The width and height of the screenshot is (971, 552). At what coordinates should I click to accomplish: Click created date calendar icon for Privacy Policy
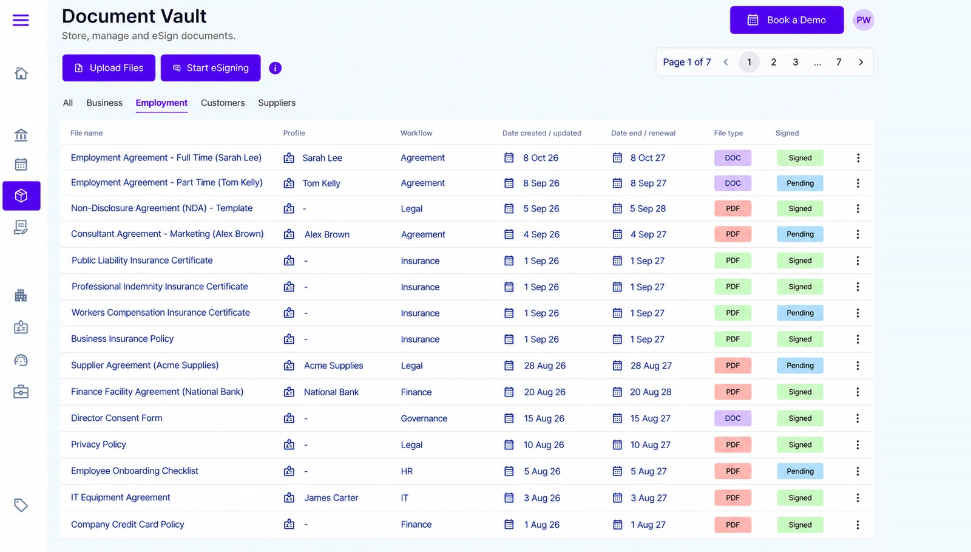509,445
